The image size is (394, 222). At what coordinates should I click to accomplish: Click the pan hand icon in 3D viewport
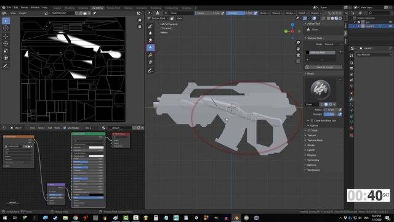tap(298, 49)
